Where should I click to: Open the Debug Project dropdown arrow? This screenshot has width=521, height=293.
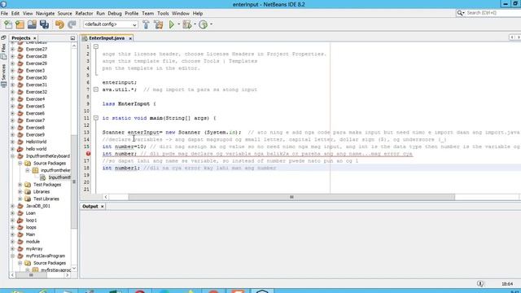click(195, 24)
